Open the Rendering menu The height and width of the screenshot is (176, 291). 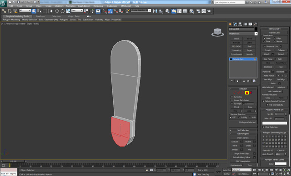pyautogui.click(x=98, y=6)
